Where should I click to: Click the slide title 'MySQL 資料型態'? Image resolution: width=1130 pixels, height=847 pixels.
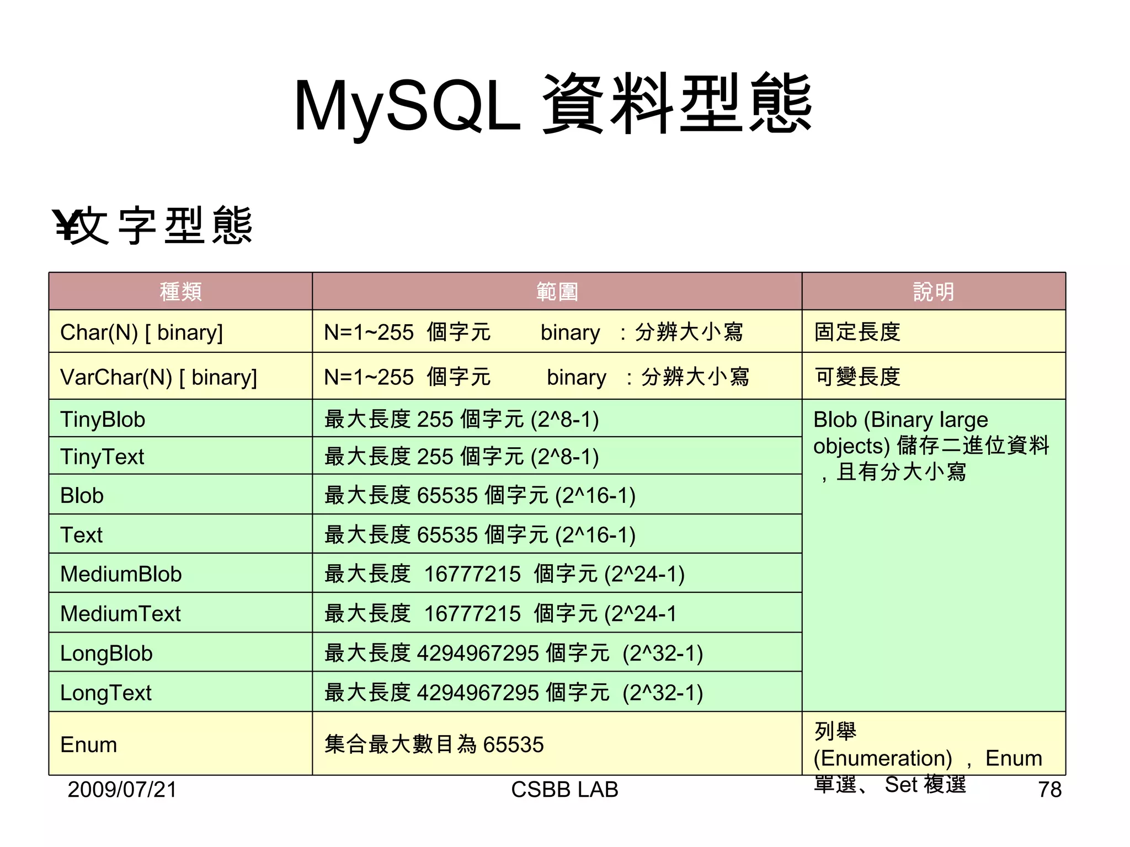coord(553,105)
